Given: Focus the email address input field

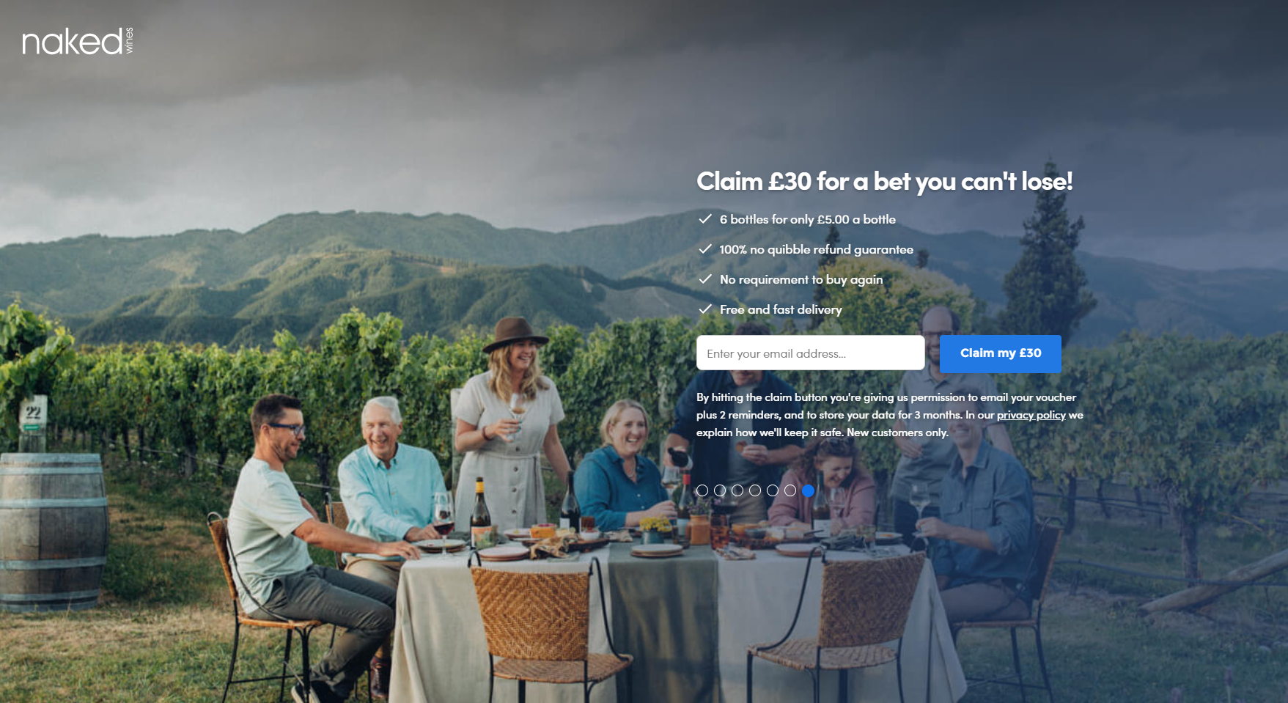Looking at the screenshot, I should [811, 353].
